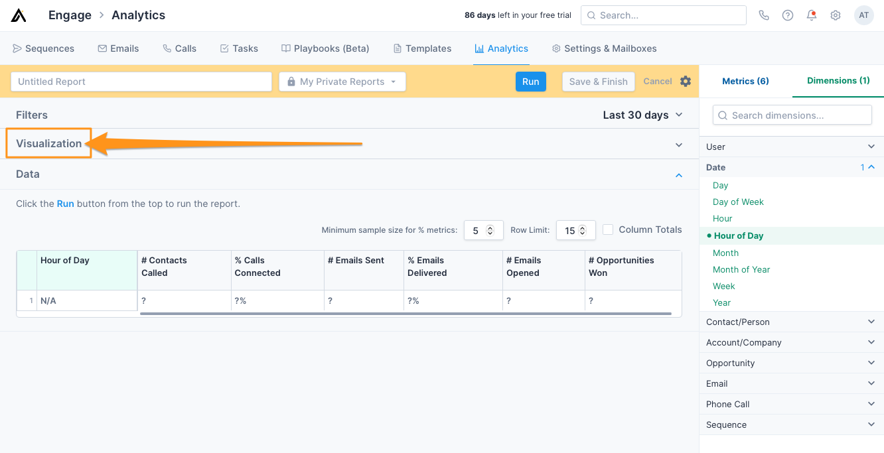This screenshot has width=884, height=453.
Task: Click the AT avatar icon
Action: (863, 15)
